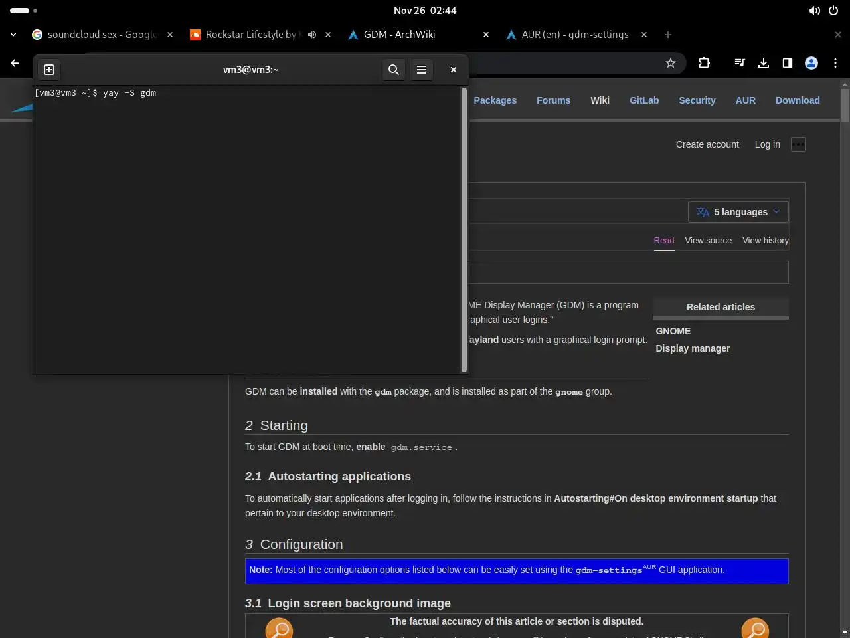
Task: Close the GDM - ArchWiki tab
Action: point(486,35)
